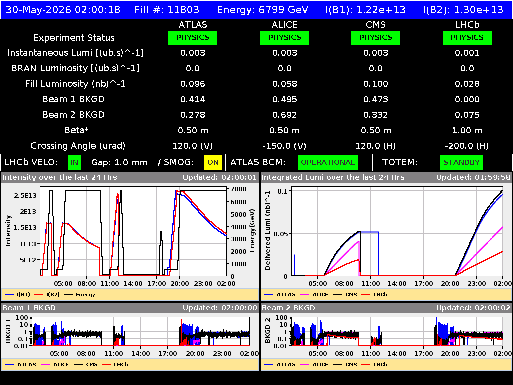The image size is (513, 385).
Task: Click the Beam 1 BKGD chart title
Action: point(29,308)
